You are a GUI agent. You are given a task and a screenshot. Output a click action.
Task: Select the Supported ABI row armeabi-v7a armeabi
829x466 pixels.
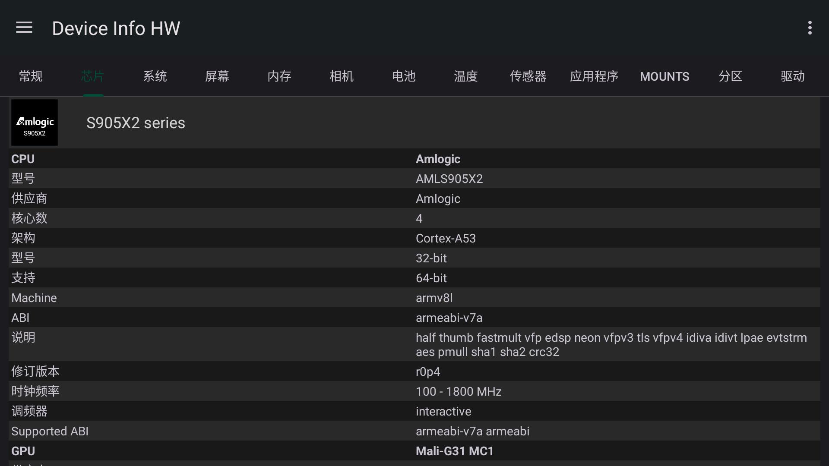(414, 431)
